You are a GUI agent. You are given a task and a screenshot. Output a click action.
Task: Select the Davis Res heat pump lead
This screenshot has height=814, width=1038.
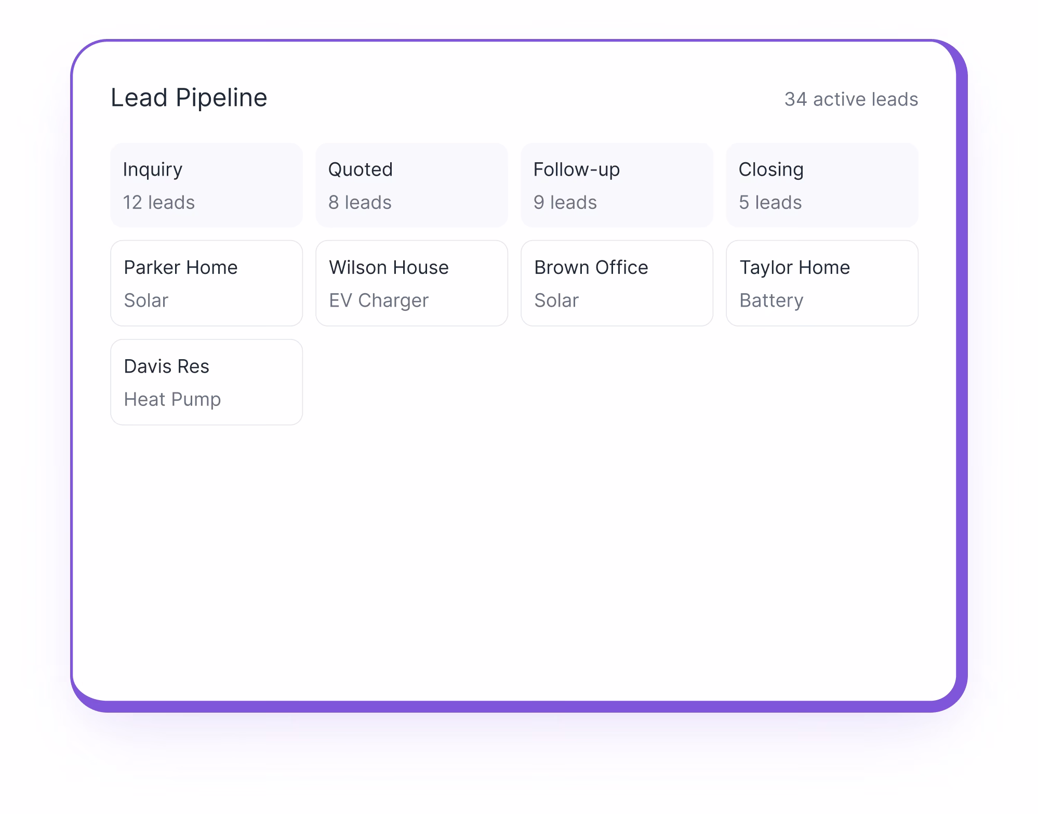[x=206, y=381]
